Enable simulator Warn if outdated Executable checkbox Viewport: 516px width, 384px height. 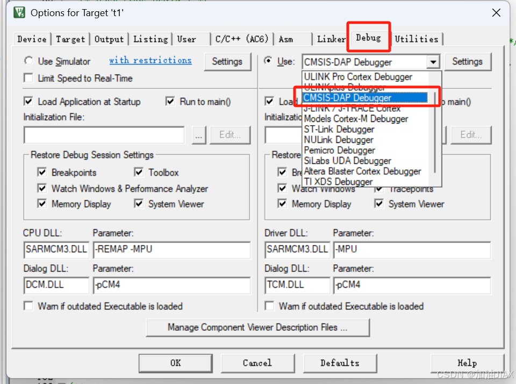28,306
